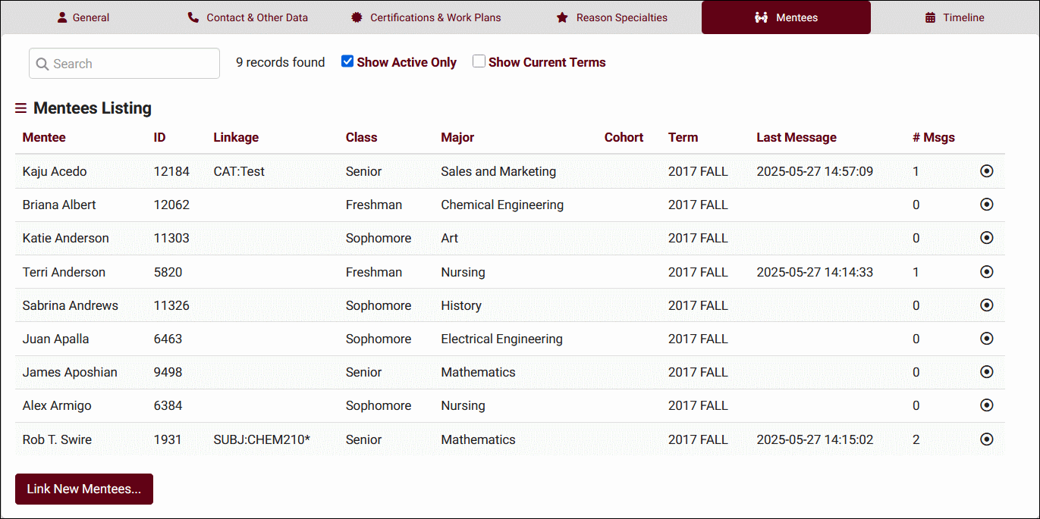This screenshot has height=519, width=1040.
Task: Click the action icon for Kaju Acedo
Action: pos(986,171)
